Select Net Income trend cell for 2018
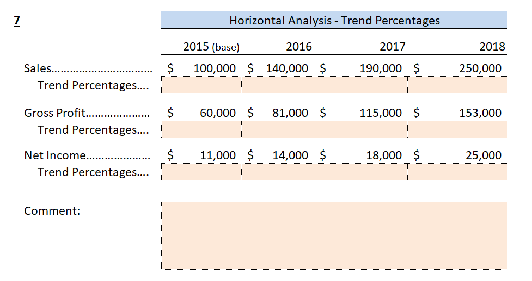532x281 pixels. (457, 172)
